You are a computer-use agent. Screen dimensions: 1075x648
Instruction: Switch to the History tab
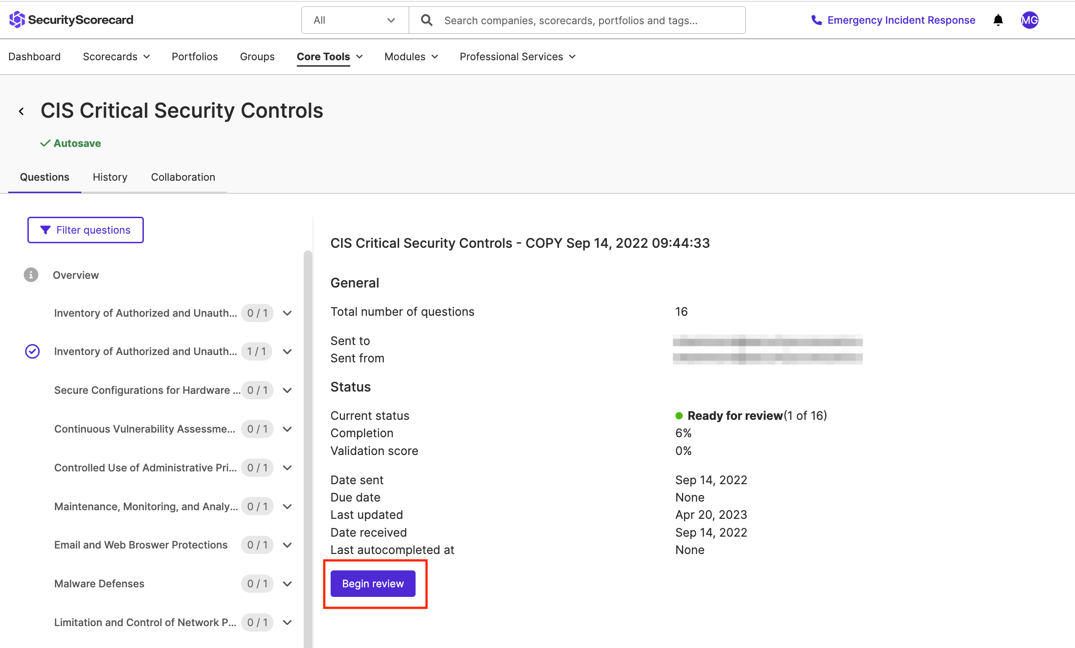(110, 177)
